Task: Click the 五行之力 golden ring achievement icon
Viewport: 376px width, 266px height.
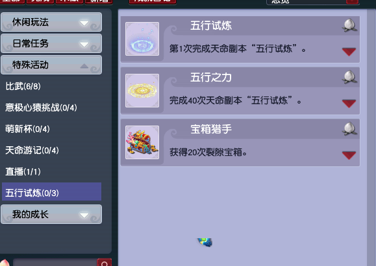Action: 142,91
